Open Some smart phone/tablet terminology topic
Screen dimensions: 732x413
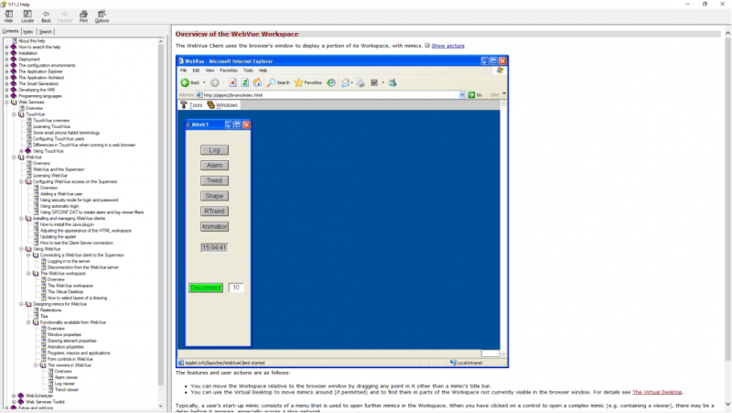[x=66, y=133]
